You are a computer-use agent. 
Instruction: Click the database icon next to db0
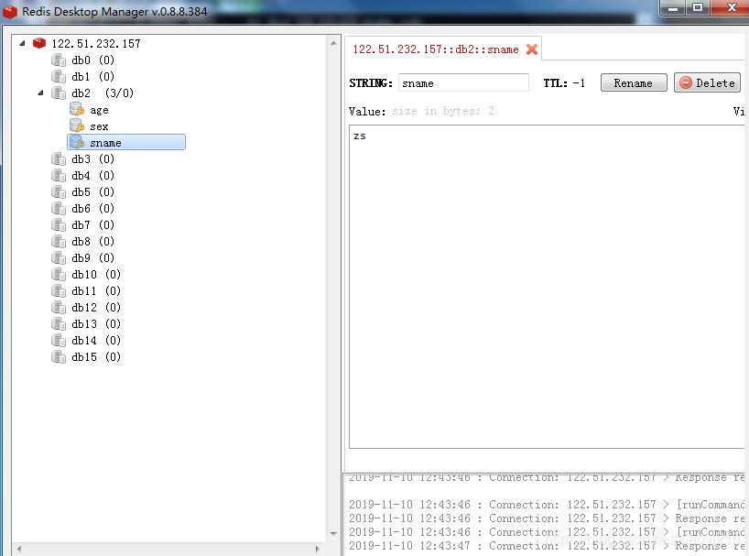pyautogui.click(x=59, y=60)
